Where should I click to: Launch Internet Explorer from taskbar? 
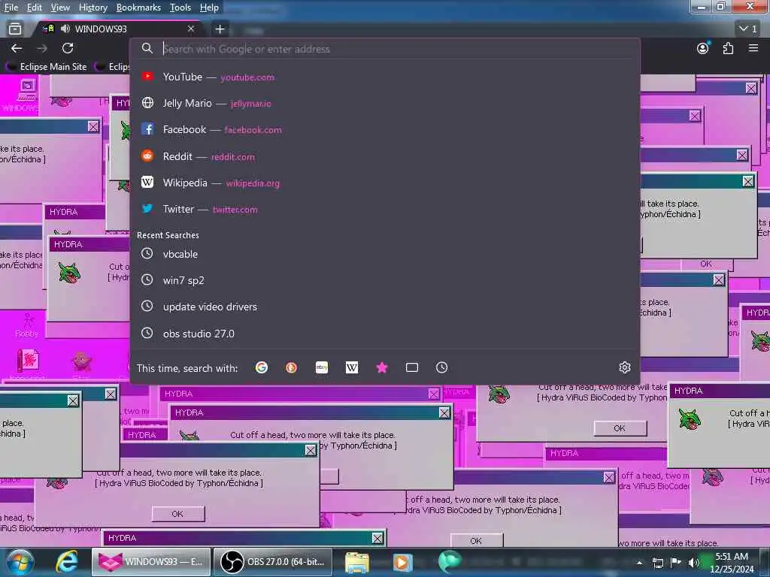(x=66, y=562)
